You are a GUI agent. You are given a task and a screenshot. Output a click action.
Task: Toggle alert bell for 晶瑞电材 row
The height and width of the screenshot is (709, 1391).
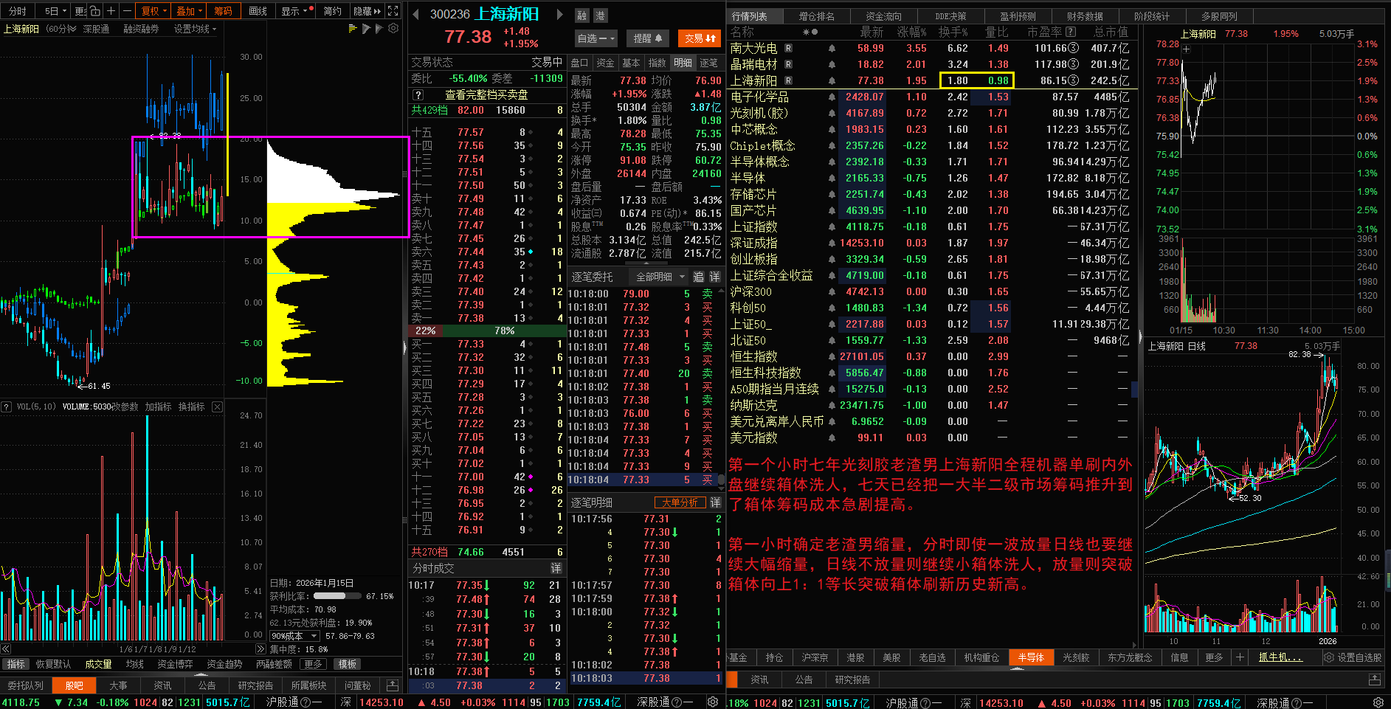832,65
